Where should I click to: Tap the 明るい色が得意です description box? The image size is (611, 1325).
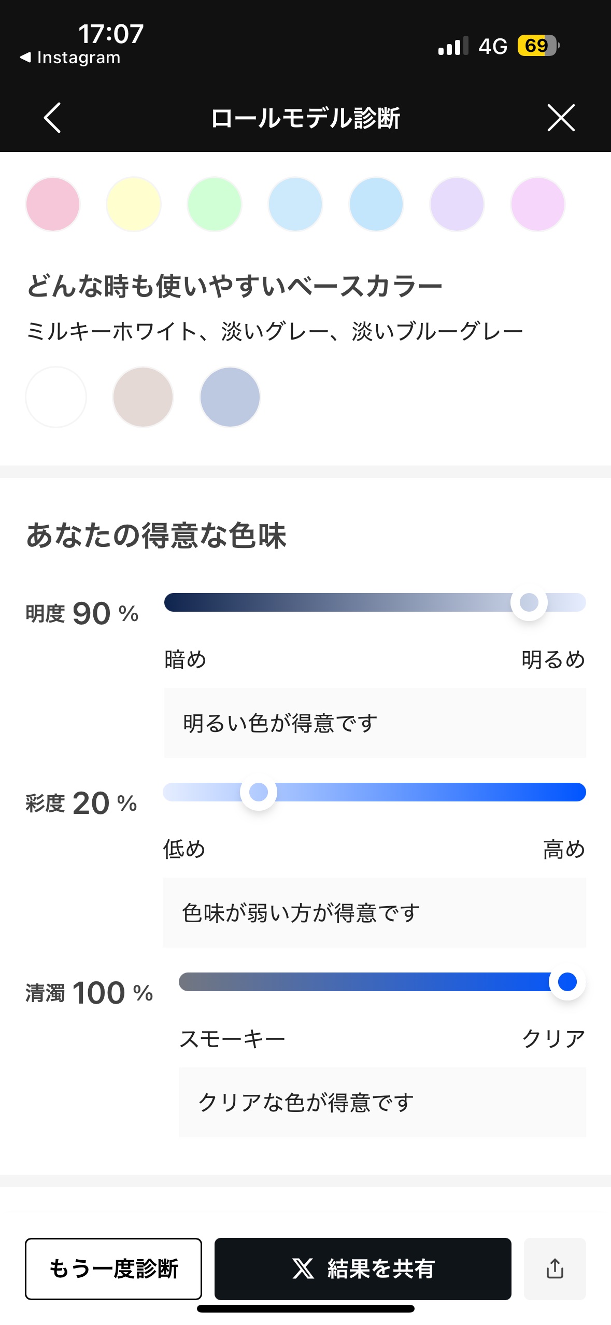tap(375, 723)
